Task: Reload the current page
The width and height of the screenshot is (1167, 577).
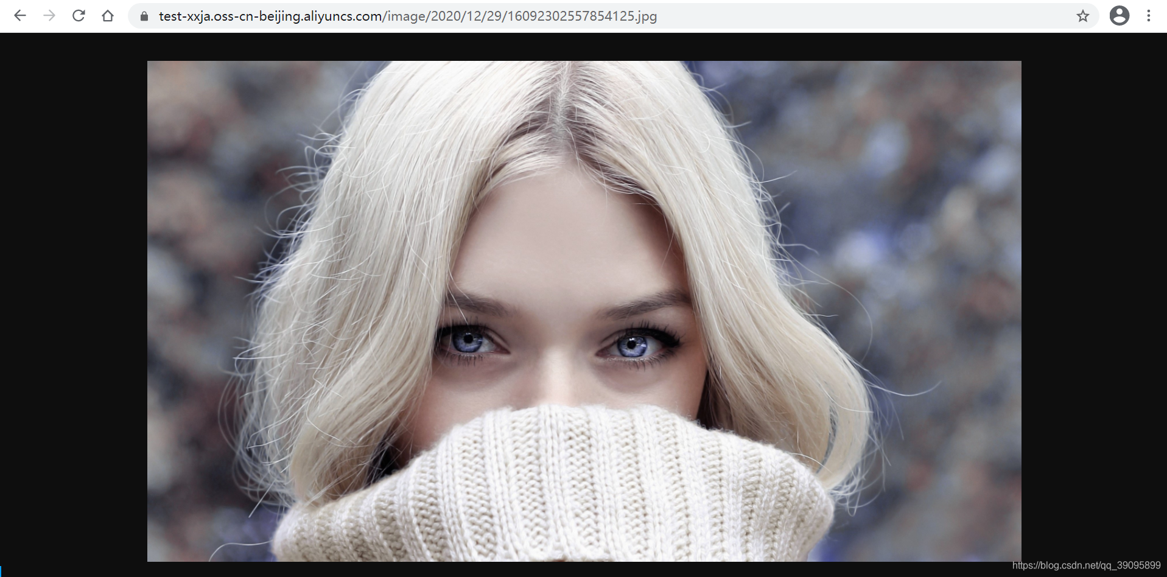Action: (x=79, y=16)
